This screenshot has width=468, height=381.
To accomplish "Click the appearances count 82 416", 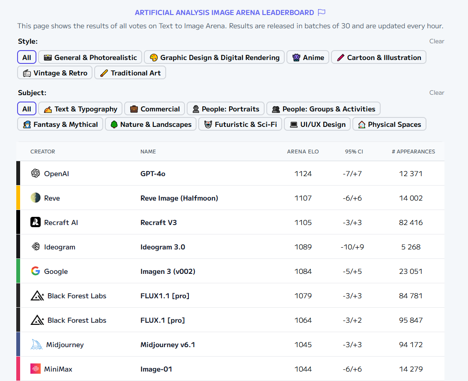I will [411, 222].
